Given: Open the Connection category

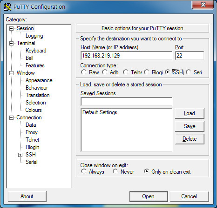Looking at the screenshot, I should coord(29,117).
